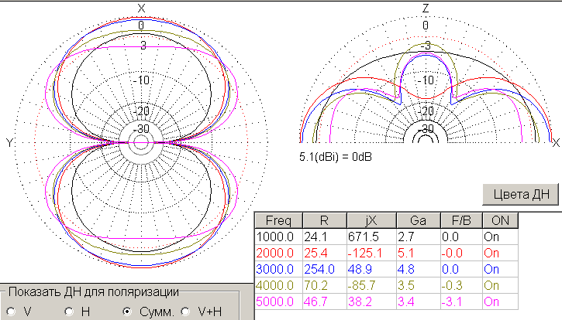The width and height of the screenshot is (562, 320).
Task: Select the V polarization radio button
Action: click(10, 311)
